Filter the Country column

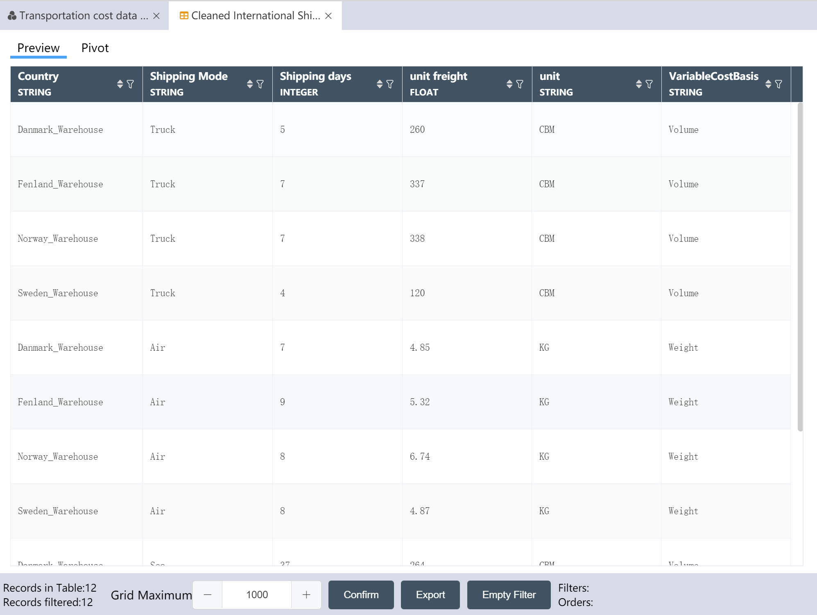tap(130, 84)
